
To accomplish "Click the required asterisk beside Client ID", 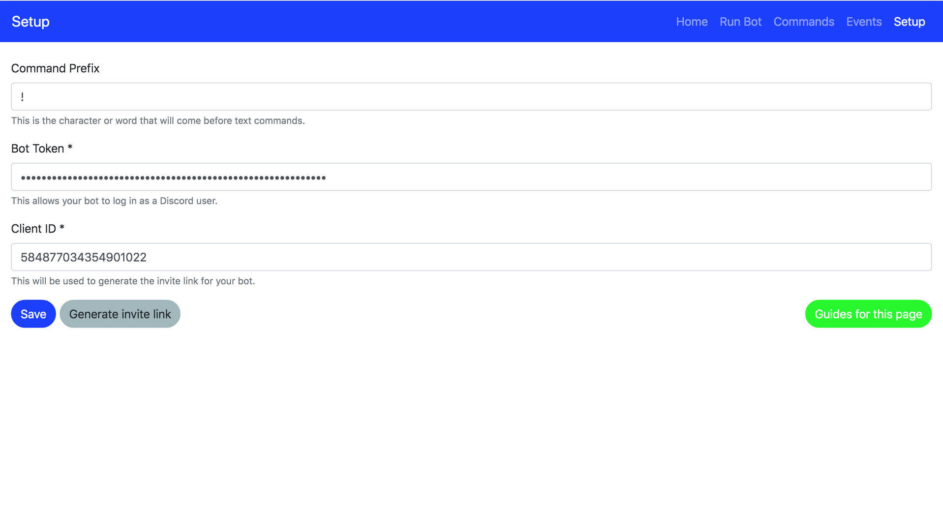I will pyautogui.click(x=62, y=228).
